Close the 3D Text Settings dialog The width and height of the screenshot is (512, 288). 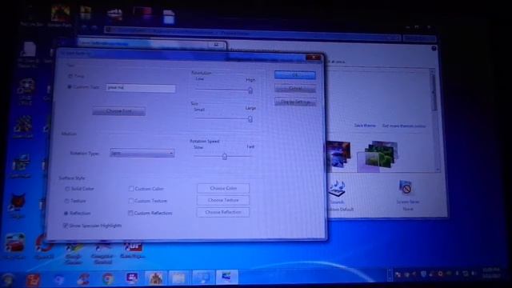313,58
